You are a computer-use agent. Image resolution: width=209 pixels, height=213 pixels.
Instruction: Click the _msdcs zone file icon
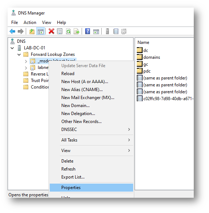tap(33, 61)
